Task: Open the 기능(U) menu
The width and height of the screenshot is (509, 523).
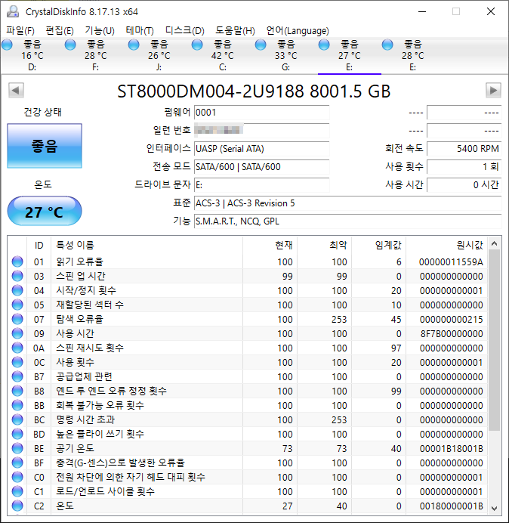Action: click(x=100, y=31)
